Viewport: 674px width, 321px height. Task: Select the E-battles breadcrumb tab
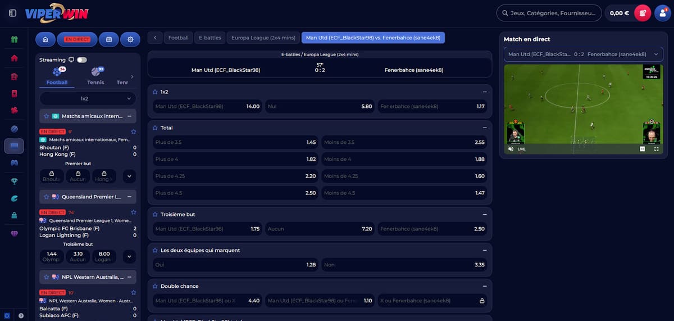coord(210,38)
